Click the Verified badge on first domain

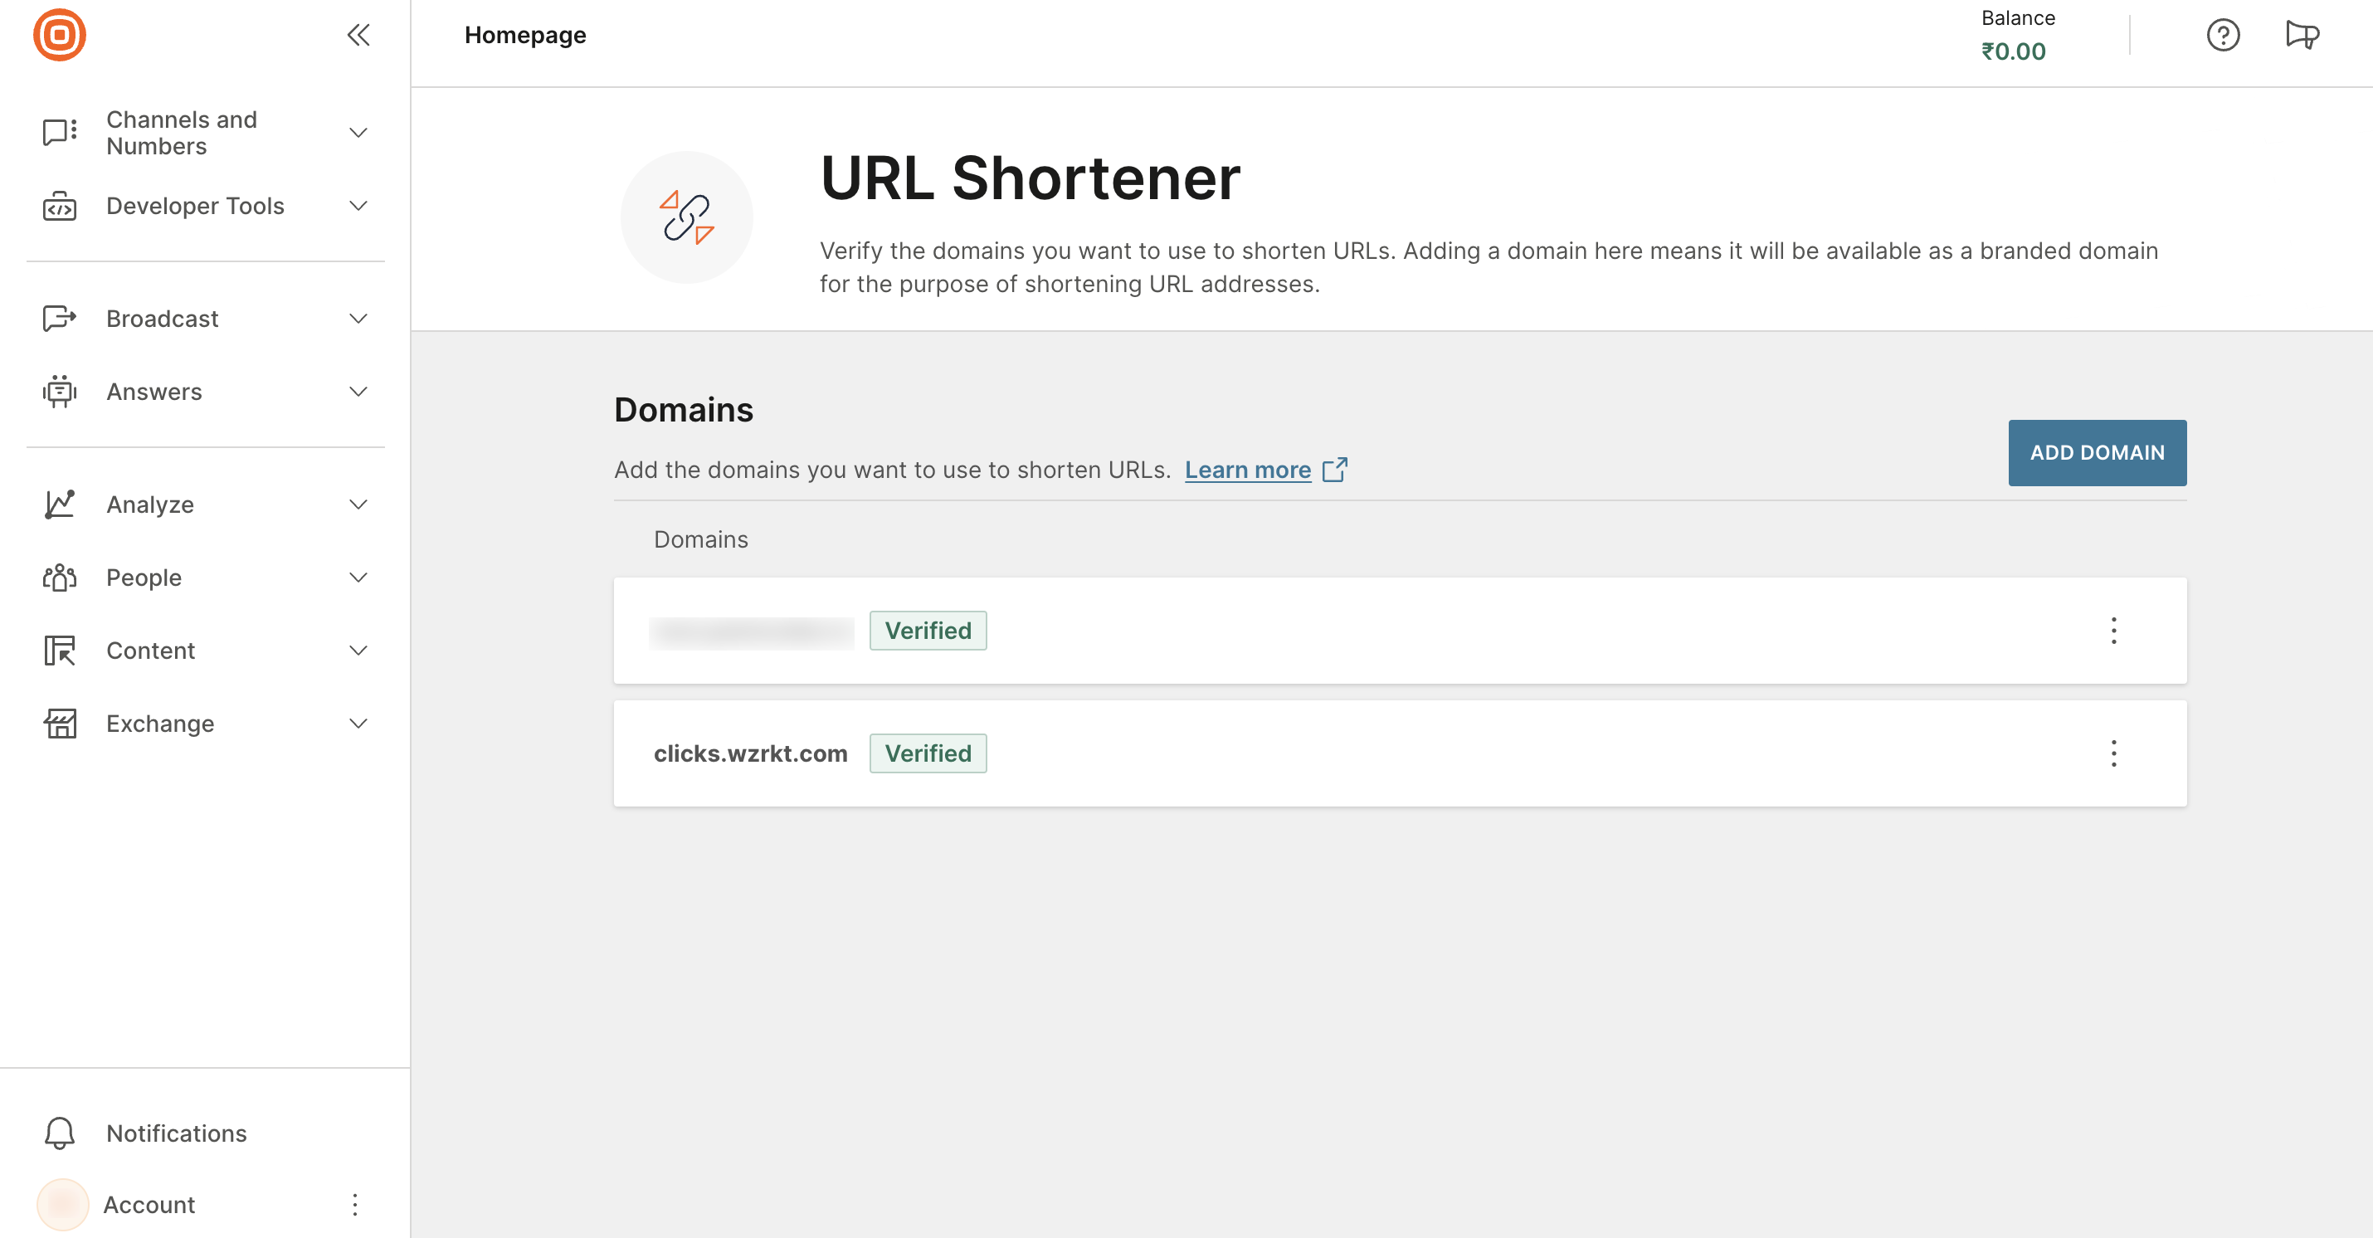pyautogui.click(x=926, y=631)
